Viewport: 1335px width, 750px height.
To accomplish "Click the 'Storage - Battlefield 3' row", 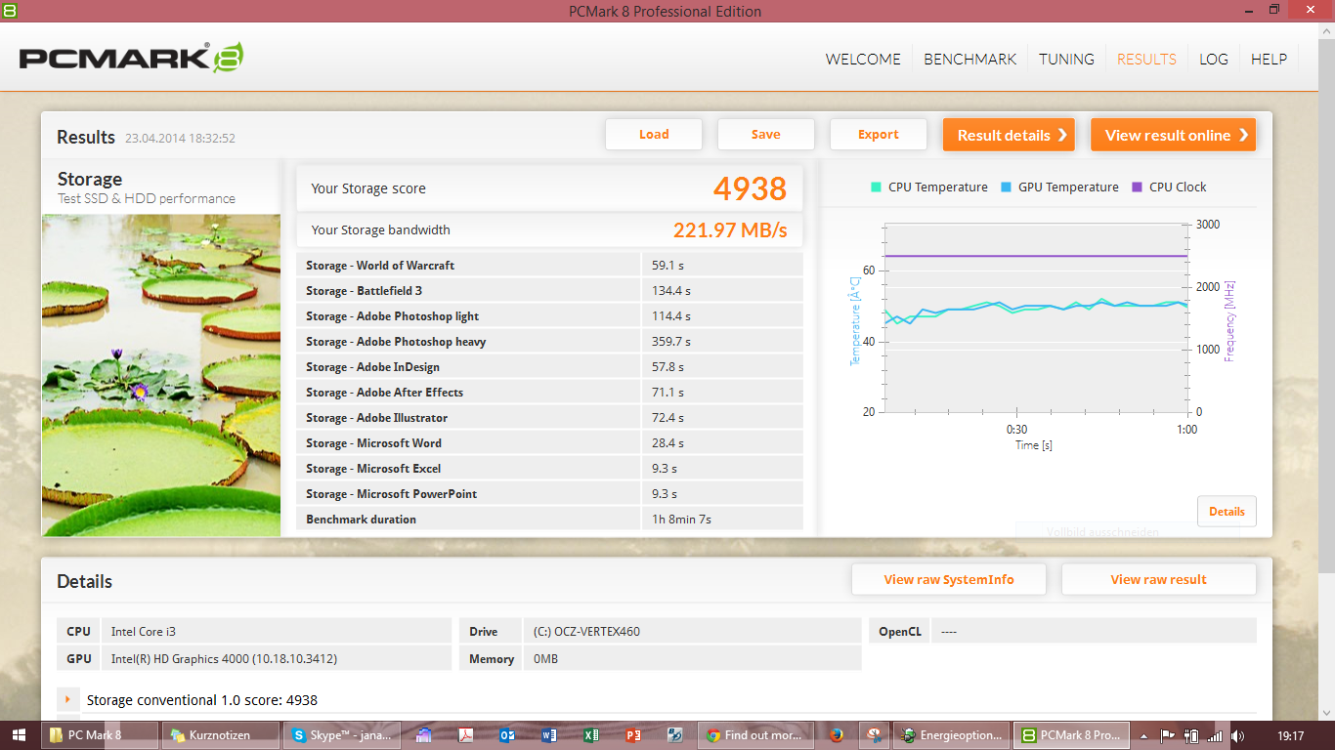I will pos(549,290).
